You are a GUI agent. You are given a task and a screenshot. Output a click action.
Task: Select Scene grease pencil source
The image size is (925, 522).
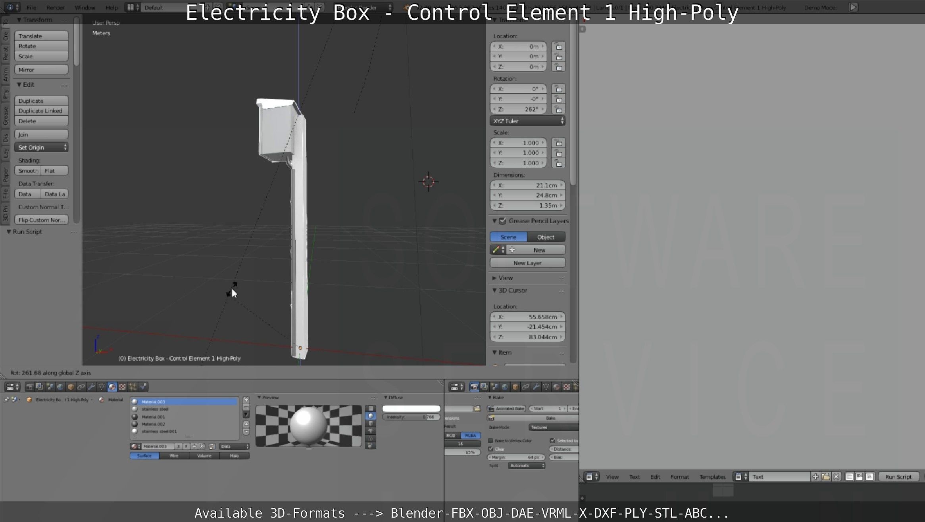click(x=508, y=237)
